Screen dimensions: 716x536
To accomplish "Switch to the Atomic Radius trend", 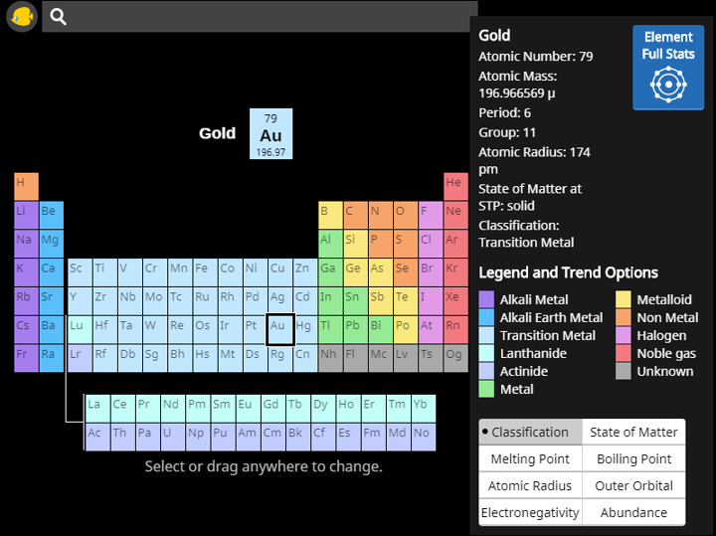I will tap(530, 485).
